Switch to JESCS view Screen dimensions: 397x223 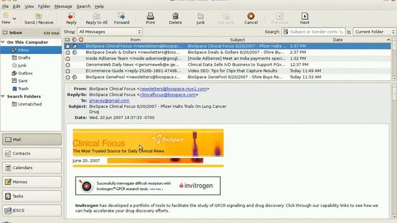pyautogui.click(x=32, y=211)
